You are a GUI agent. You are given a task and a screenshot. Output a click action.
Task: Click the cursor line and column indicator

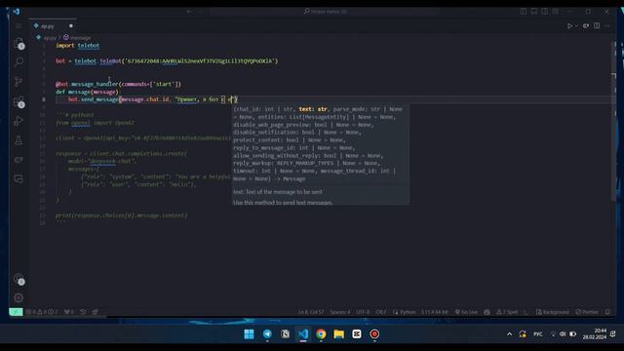coord(311,312)
